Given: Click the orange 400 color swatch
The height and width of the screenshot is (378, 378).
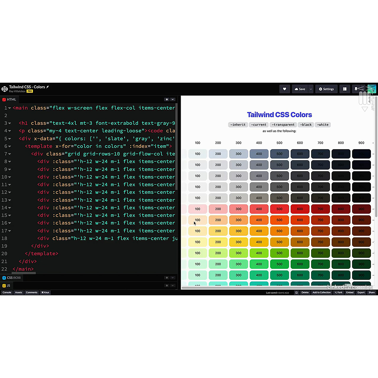Looking at the screenshot, I should coord(259,220).
